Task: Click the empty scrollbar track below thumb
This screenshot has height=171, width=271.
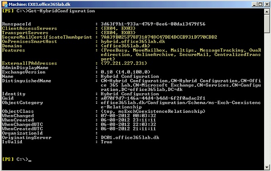Action: pos(267,99)
